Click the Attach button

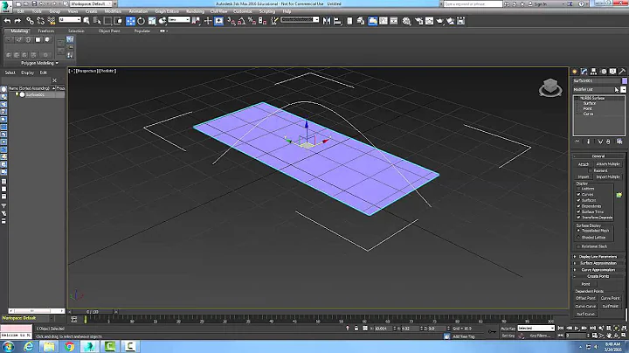tap(584, 164)
